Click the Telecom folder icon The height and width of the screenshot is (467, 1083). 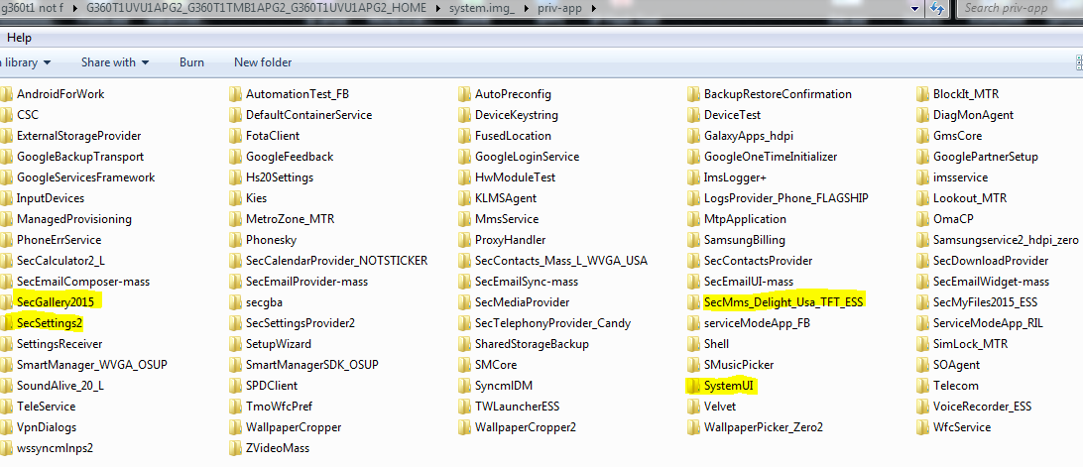pyautogui.click(x=922, y=386)
